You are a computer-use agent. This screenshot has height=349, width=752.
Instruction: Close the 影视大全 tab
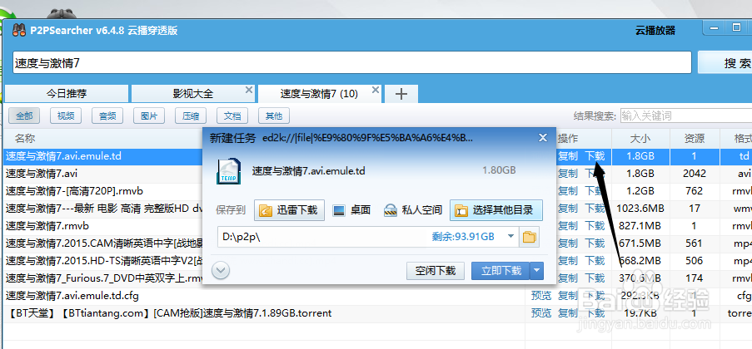(x=248, y=90)
